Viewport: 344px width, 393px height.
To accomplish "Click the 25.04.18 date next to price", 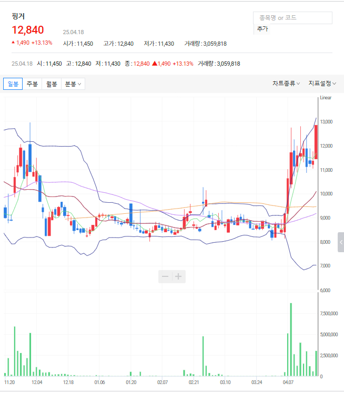I will (x=73, y=32).
